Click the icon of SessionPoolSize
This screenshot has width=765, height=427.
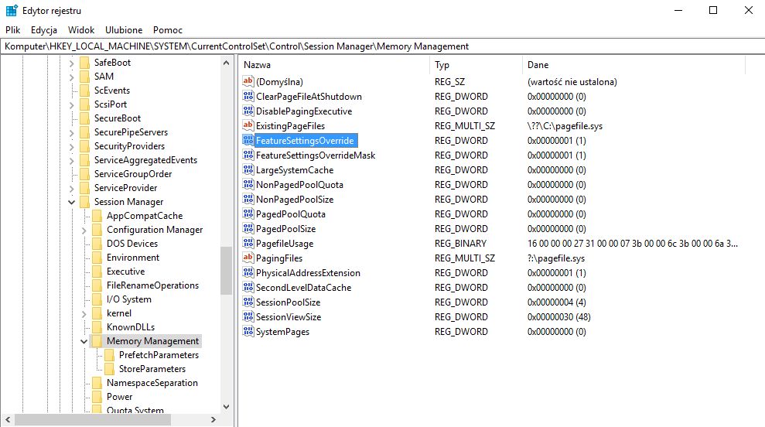[248, 302]
